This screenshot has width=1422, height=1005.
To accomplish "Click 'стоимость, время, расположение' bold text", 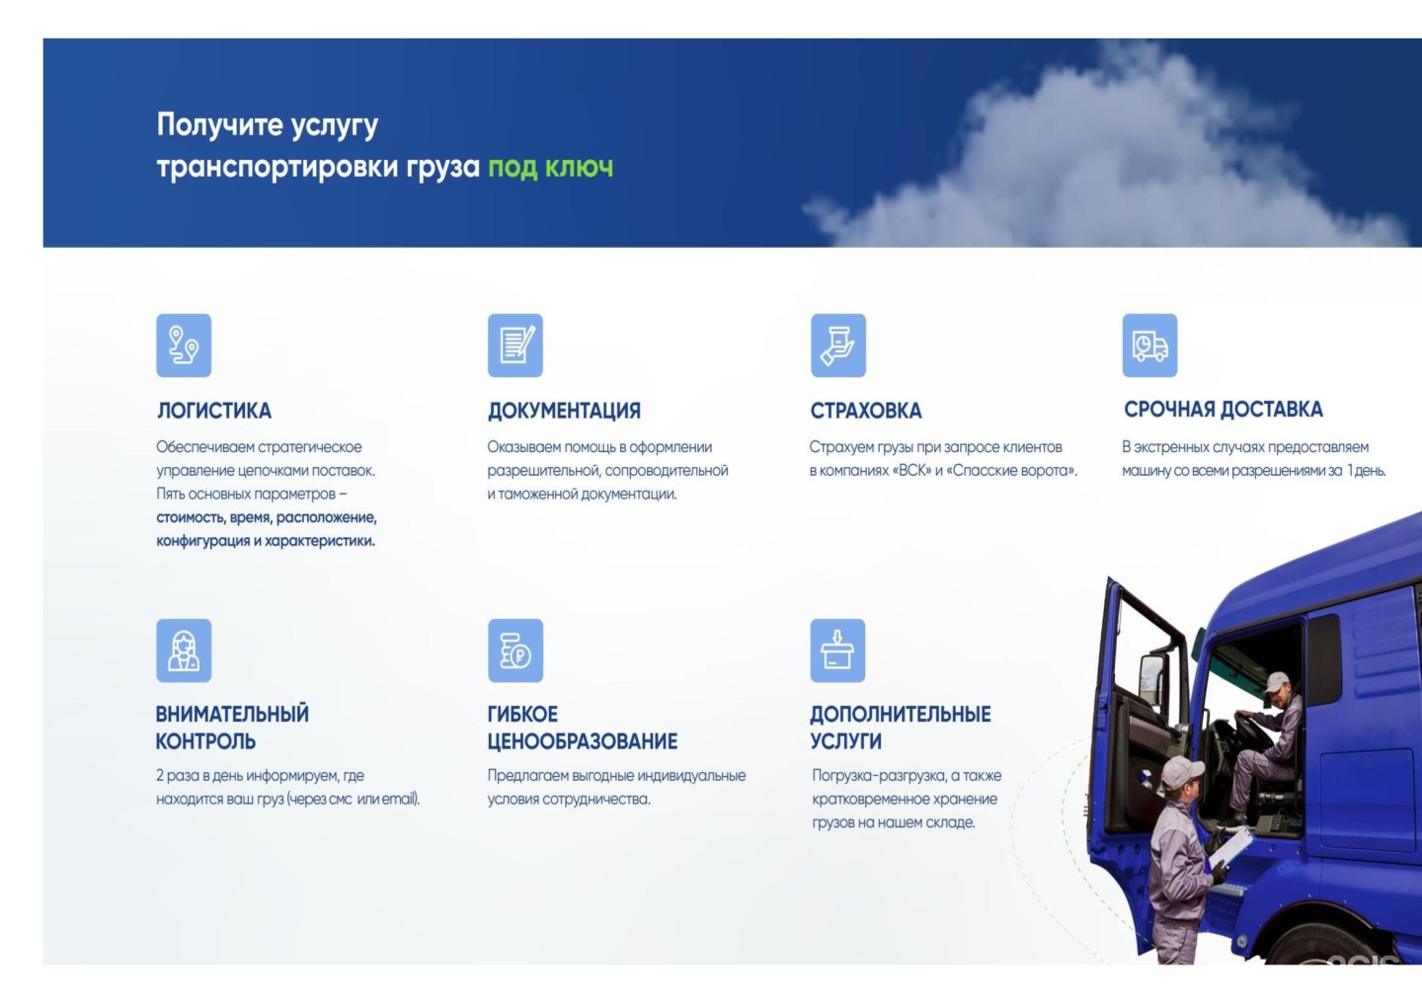I will 267,517.
